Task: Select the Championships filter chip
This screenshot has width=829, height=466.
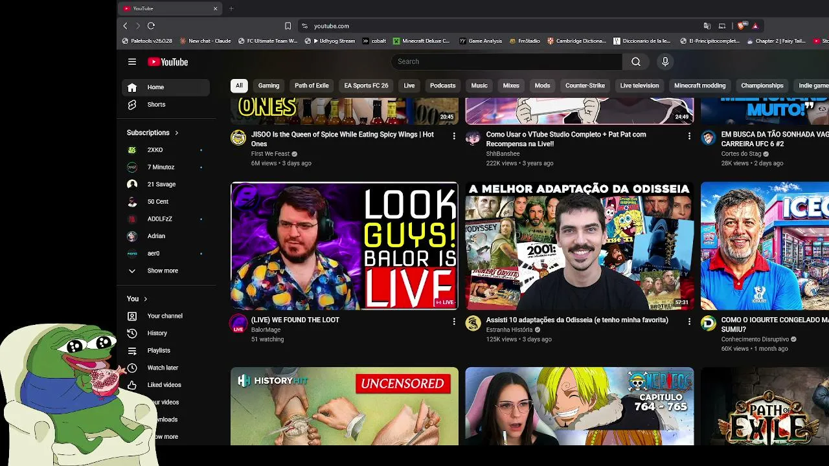Action: point(762,85)
